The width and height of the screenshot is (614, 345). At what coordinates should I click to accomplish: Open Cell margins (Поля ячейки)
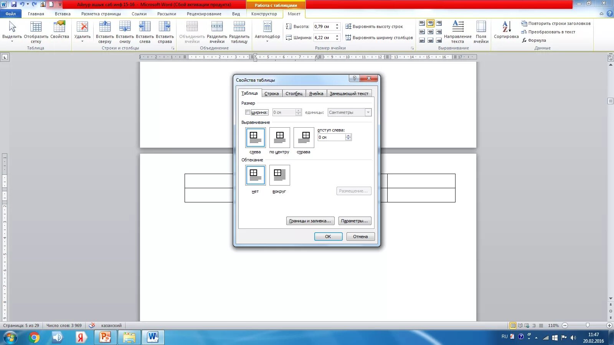pos(481,31)
